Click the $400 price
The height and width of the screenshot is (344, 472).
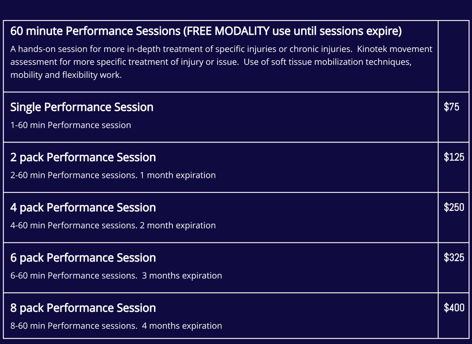[454, 308]
